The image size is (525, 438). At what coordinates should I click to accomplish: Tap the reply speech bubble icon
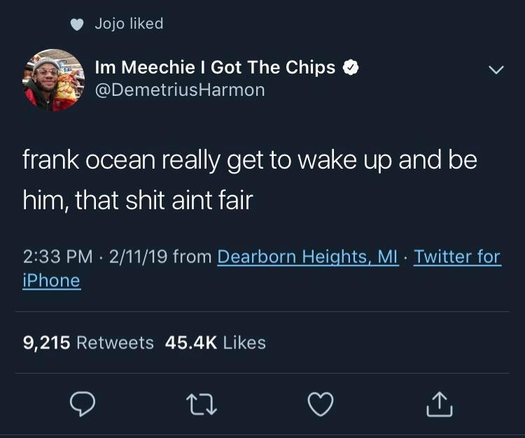(x=83, y=404)
